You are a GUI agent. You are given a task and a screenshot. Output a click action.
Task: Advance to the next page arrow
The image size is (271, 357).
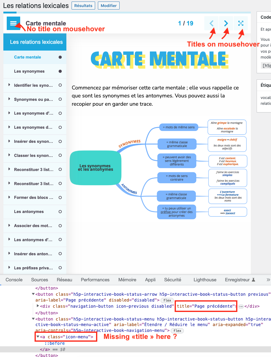(x=226, y=23)
